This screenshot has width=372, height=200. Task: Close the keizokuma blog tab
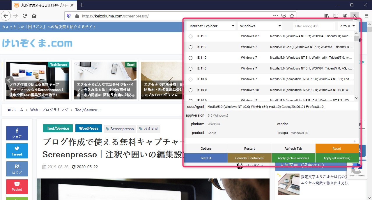72,5
